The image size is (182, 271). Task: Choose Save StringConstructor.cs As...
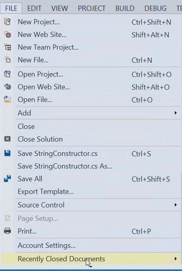[x=65, y=166]
